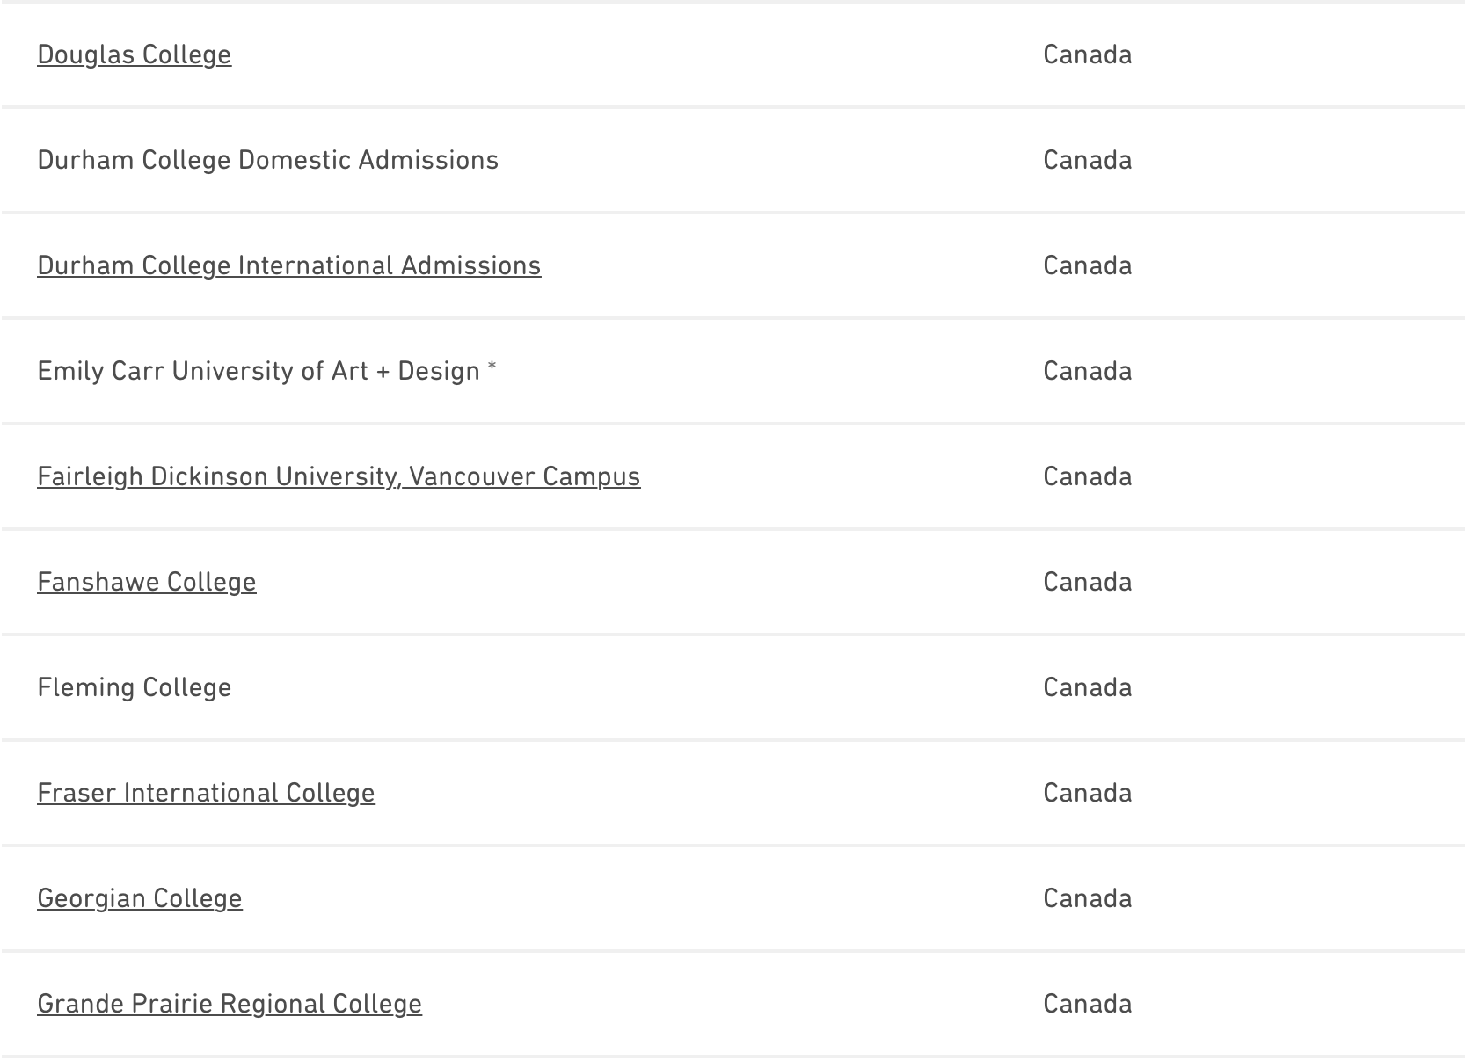Select Canada beside Durham College Domestic Admissions
Viewport: 1465px width, 1060px height.
click(x=1087, y=160)
